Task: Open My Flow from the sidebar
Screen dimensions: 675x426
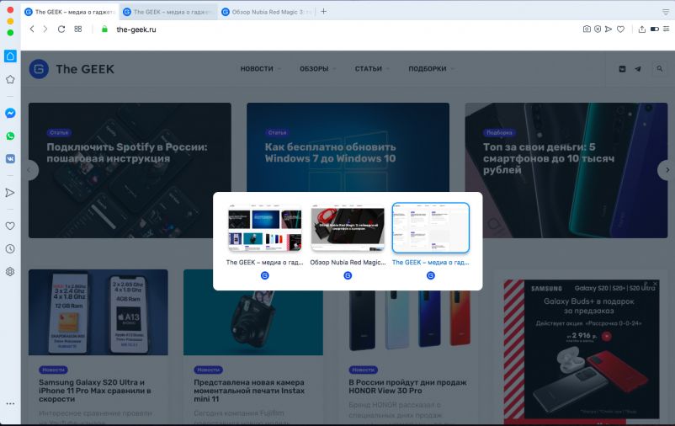Action: [10, 193]
